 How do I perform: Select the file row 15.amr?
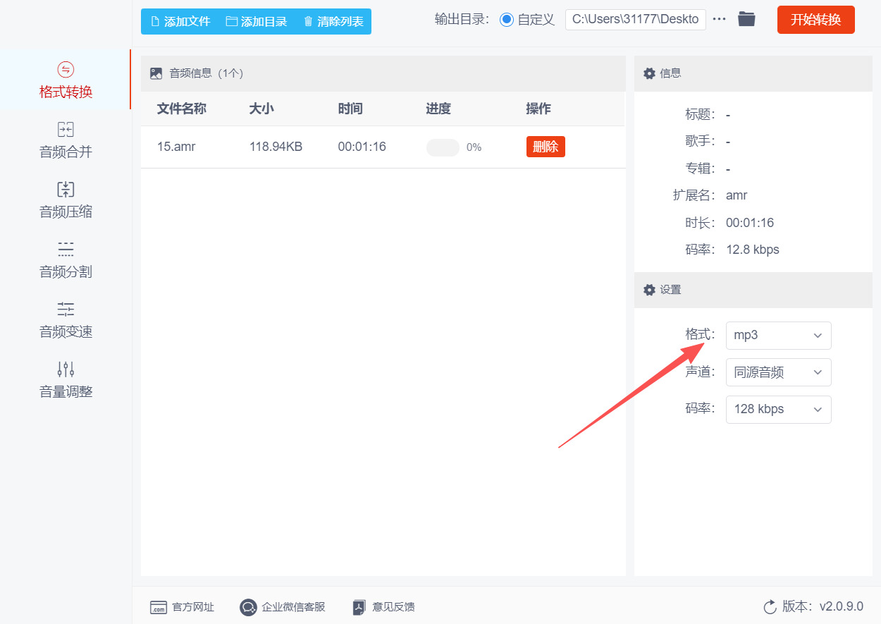383,147
